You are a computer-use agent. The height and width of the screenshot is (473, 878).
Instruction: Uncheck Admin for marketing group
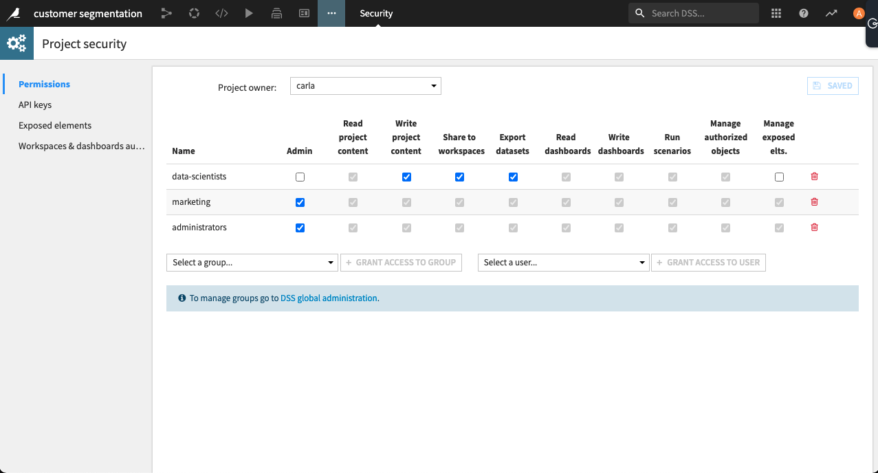pos(300,202)
